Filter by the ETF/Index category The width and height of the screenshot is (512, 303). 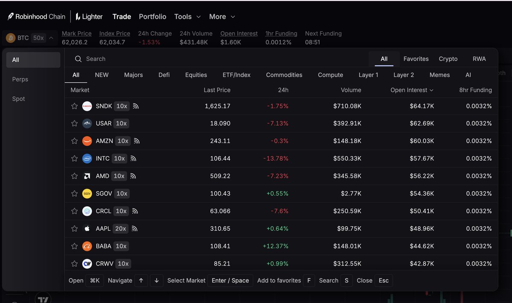pyautogui.click(x=236, y=75)
